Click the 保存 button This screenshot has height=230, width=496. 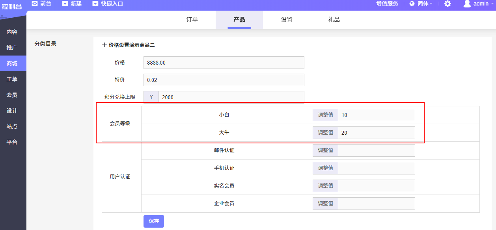(153, 221)
